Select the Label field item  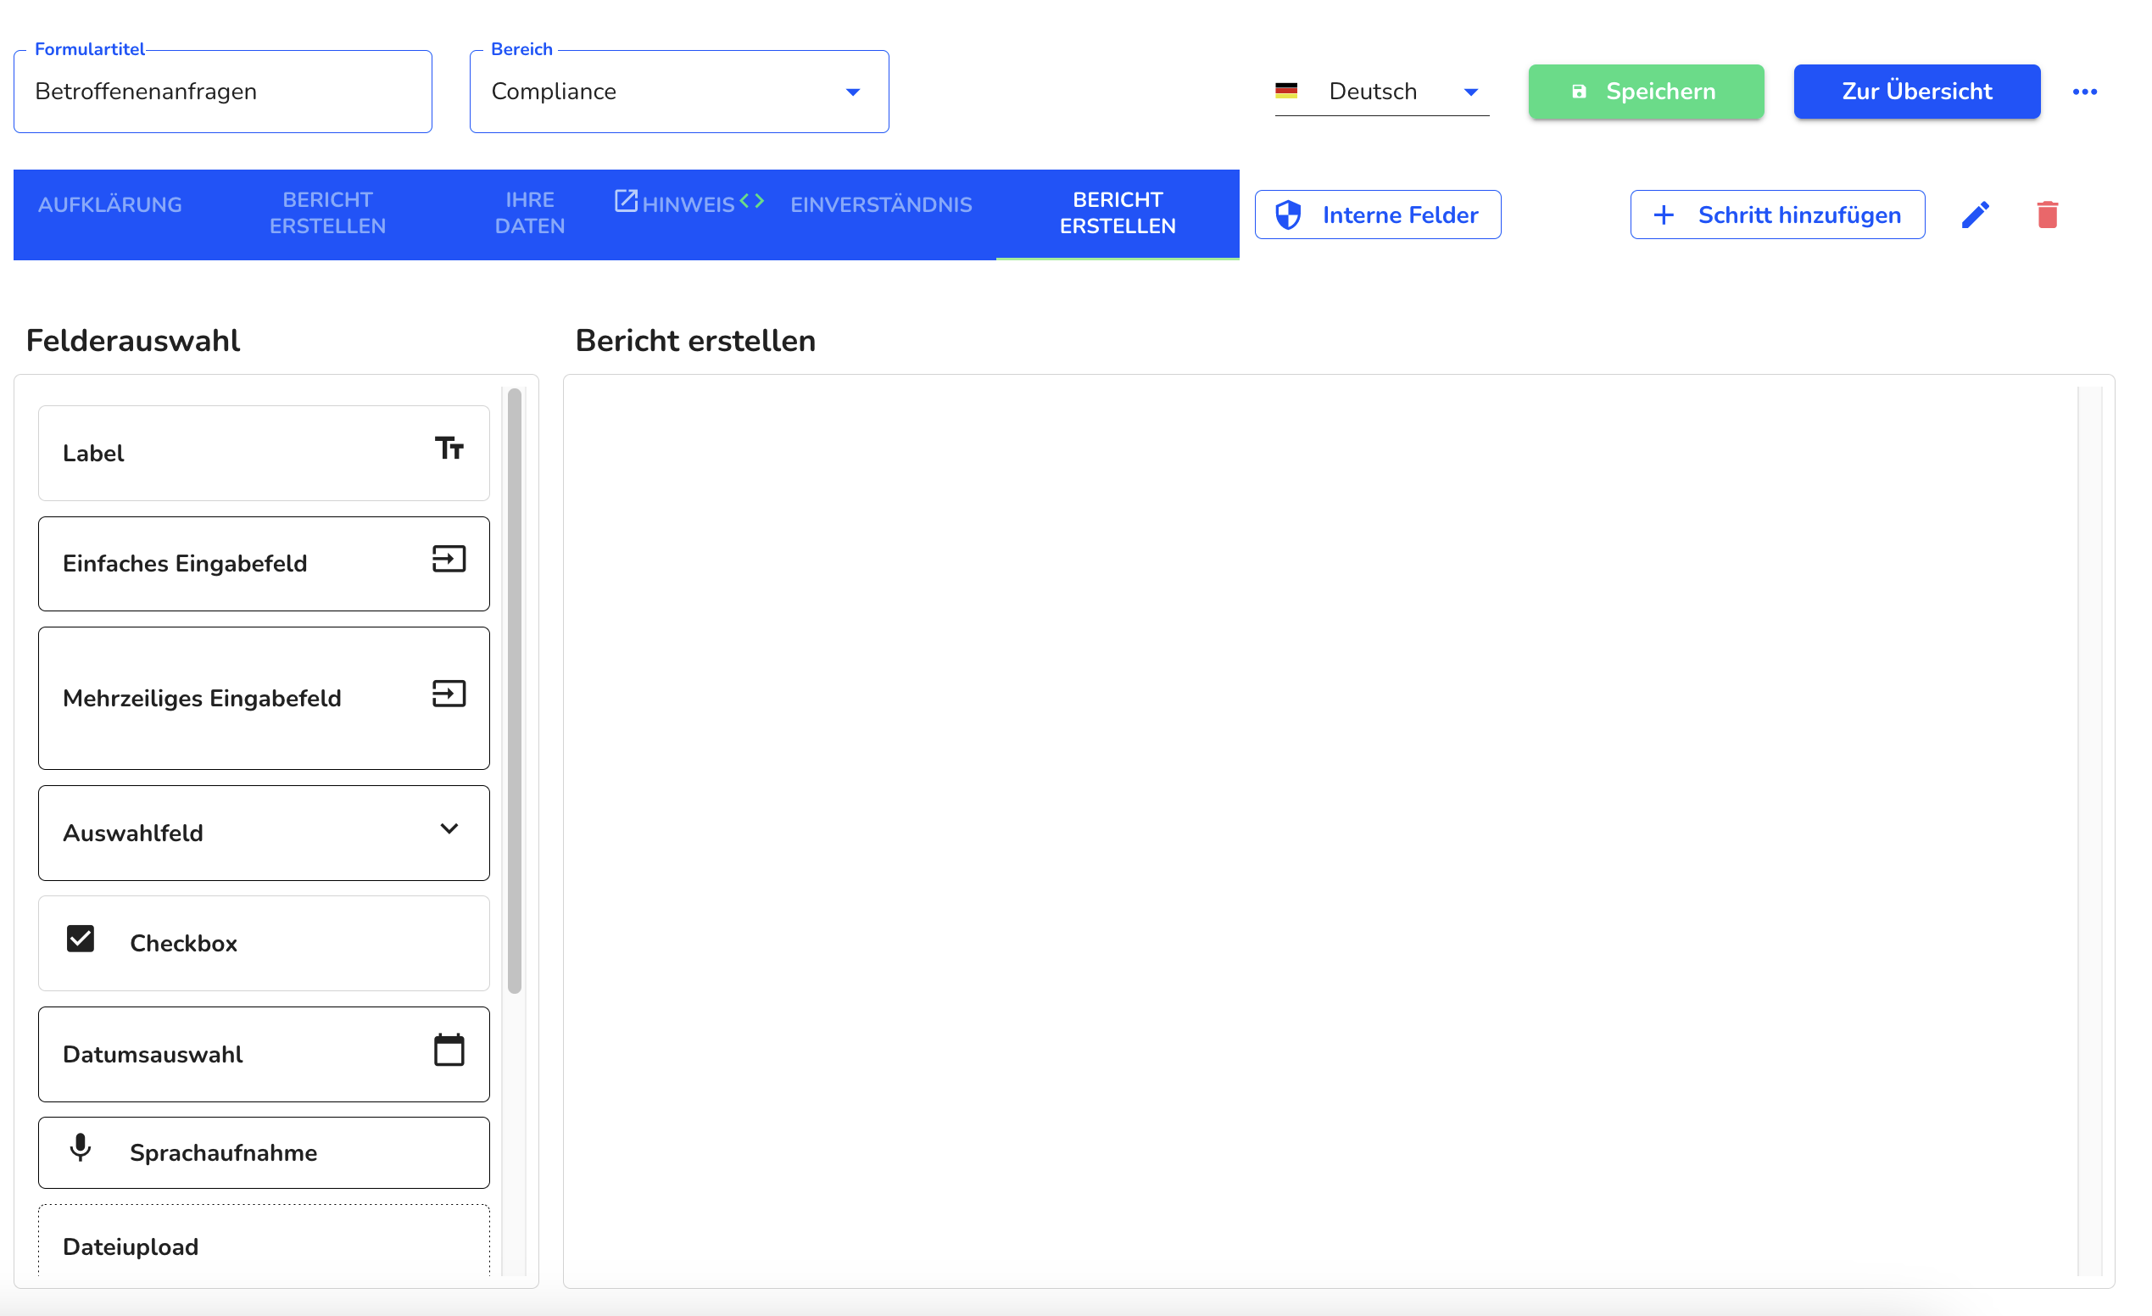click(x=264, y=453)
